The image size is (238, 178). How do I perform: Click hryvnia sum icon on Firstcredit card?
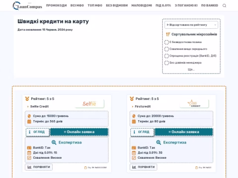134,116
